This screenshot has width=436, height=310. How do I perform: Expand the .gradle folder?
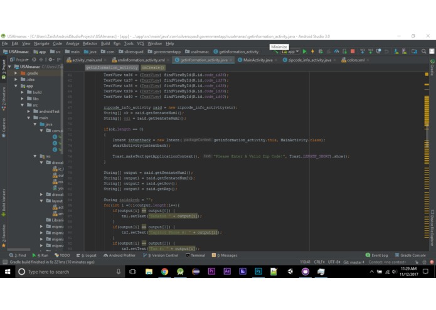16,73
